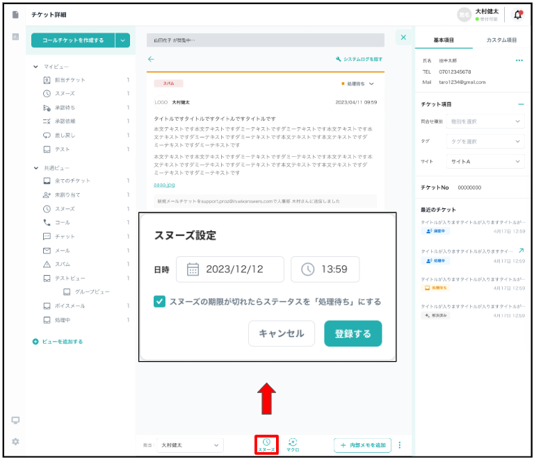Open the three-dot menu beside customer name
Screen dimensions: 534x459
pyautogui.click(x=519, y=61)
